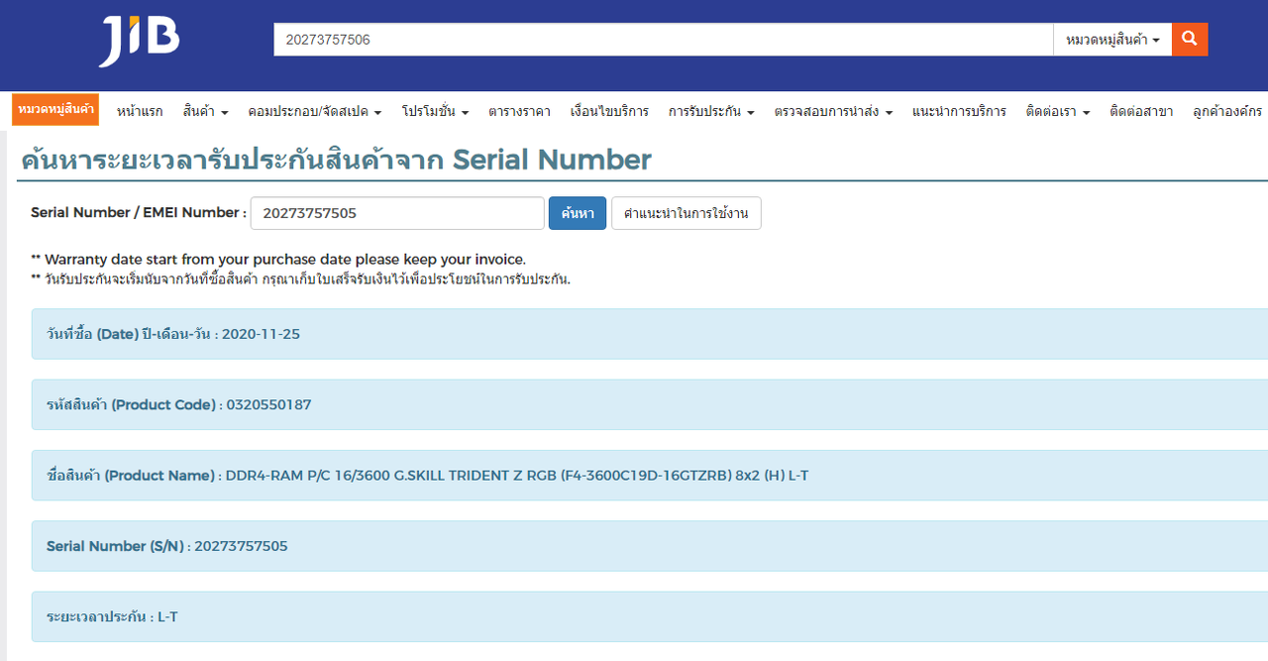Click the orange หมวดหมู่สินค้า menu button
Viewport: 1268px width, 661px height.
pos(55,109)
